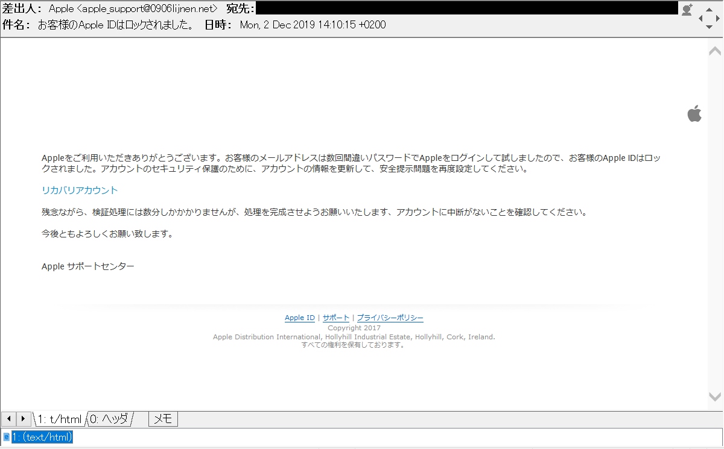Open the リカバリアカウント link
724x449 pixels.
pyautogui.click(x=80, y=190)
